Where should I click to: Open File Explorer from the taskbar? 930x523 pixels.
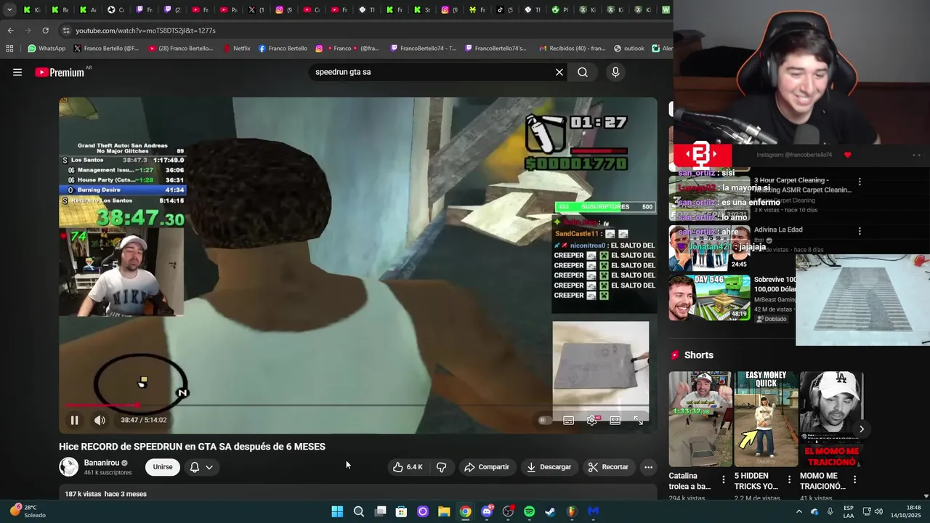point(444,511)
